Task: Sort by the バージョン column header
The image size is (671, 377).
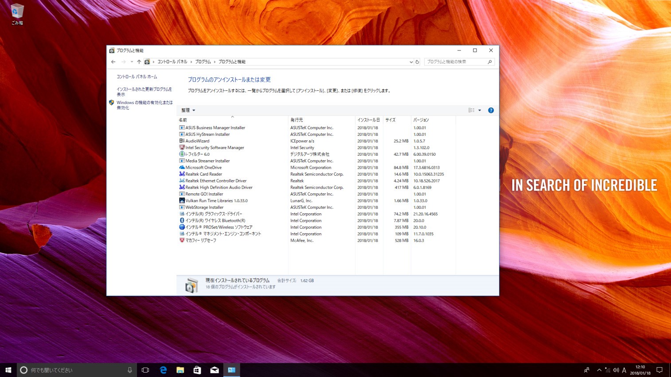Action: pos(433,120)
